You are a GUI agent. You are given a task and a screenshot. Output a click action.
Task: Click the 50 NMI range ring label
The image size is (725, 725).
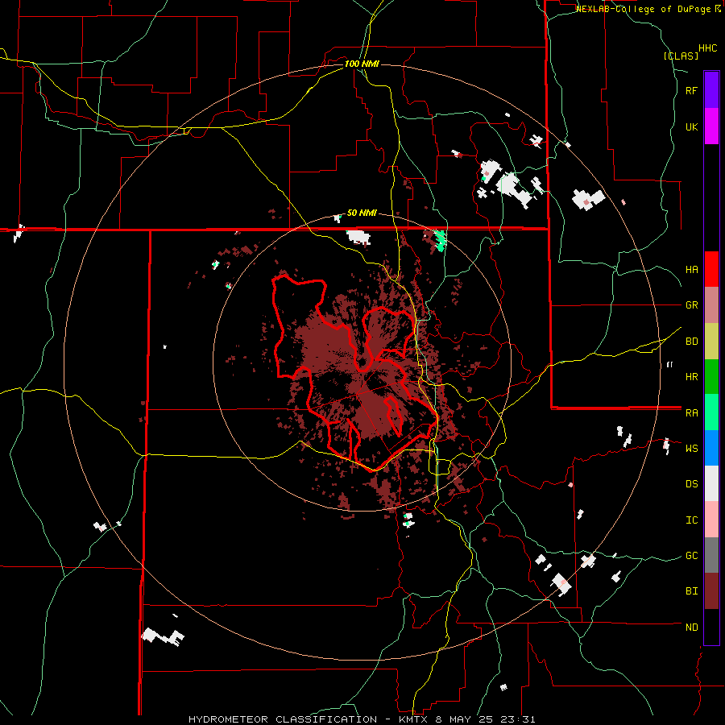coord(362,213)
